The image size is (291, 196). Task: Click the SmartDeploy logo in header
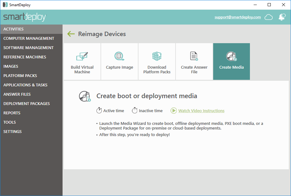[25, 17]
